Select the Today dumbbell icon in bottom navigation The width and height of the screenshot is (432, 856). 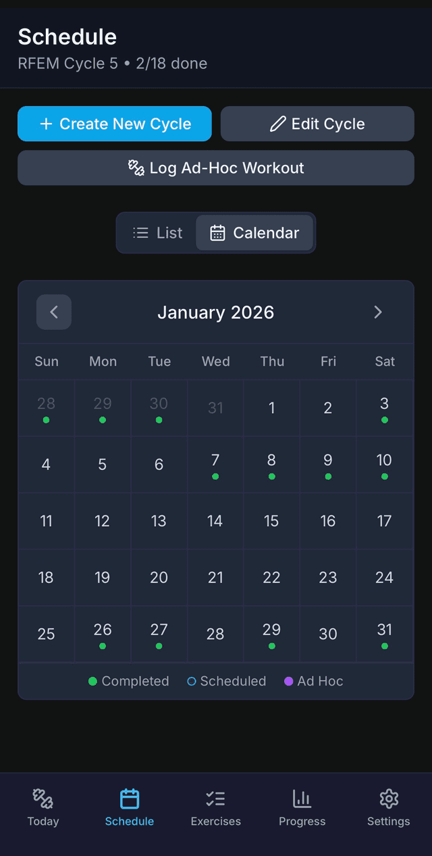click(43, 799)
